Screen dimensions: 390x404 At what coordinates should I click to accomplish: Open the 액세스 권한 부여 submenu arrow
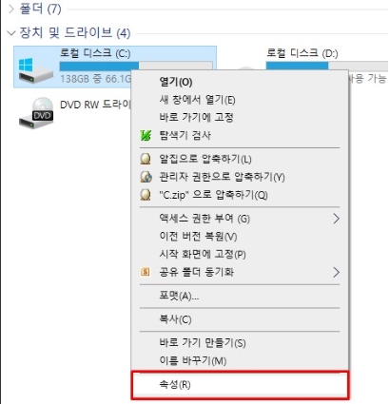coord(336,219)
